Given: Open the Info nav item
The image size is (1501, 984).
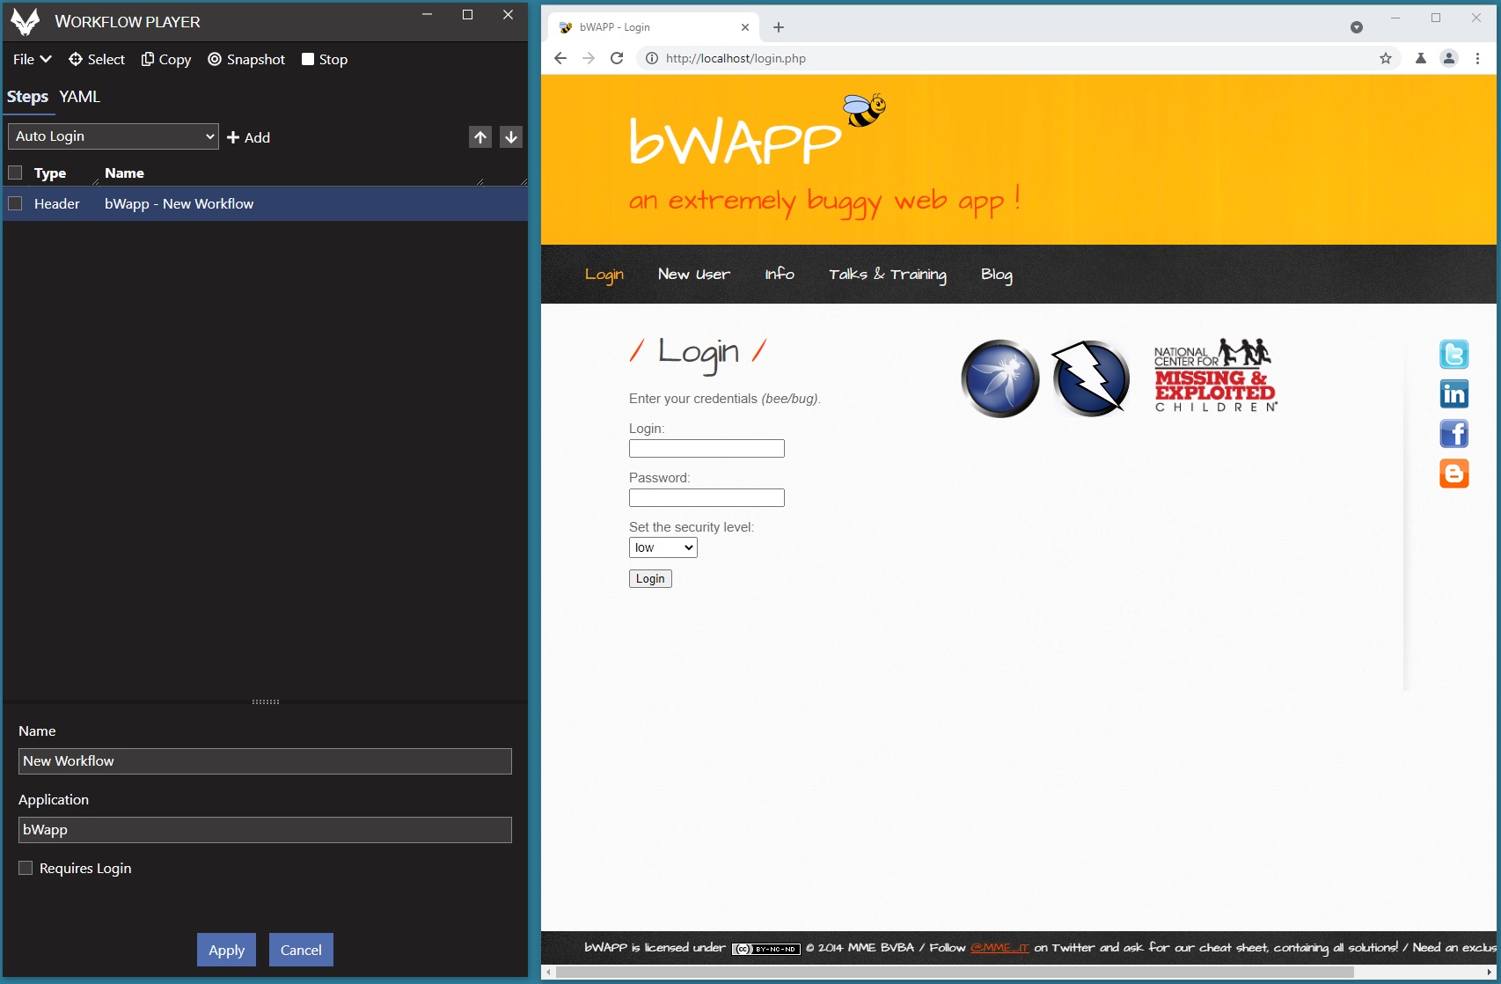Looking at the screenshot, I should coord(780,275).
